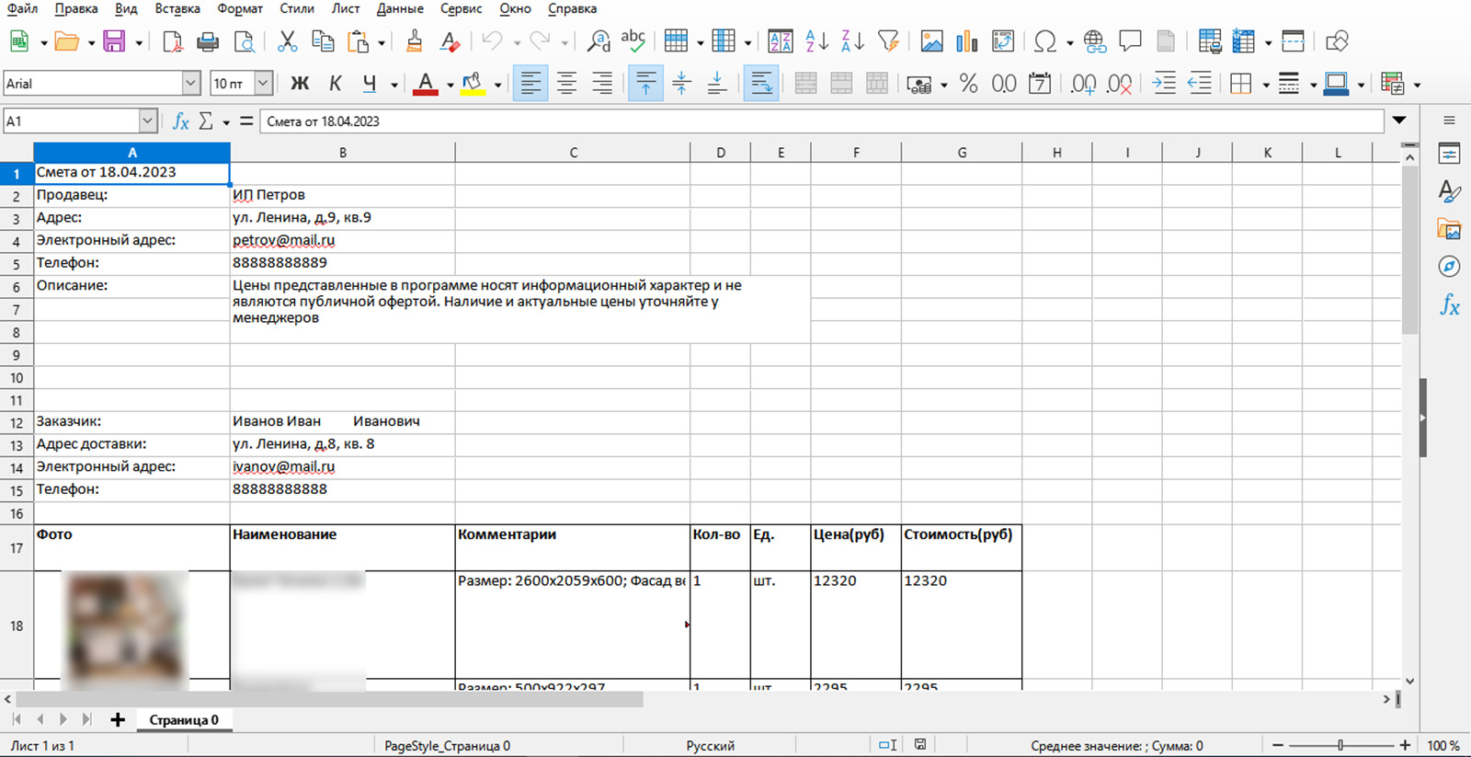
Task: Click the Save document icon
Action: (114, 41)
